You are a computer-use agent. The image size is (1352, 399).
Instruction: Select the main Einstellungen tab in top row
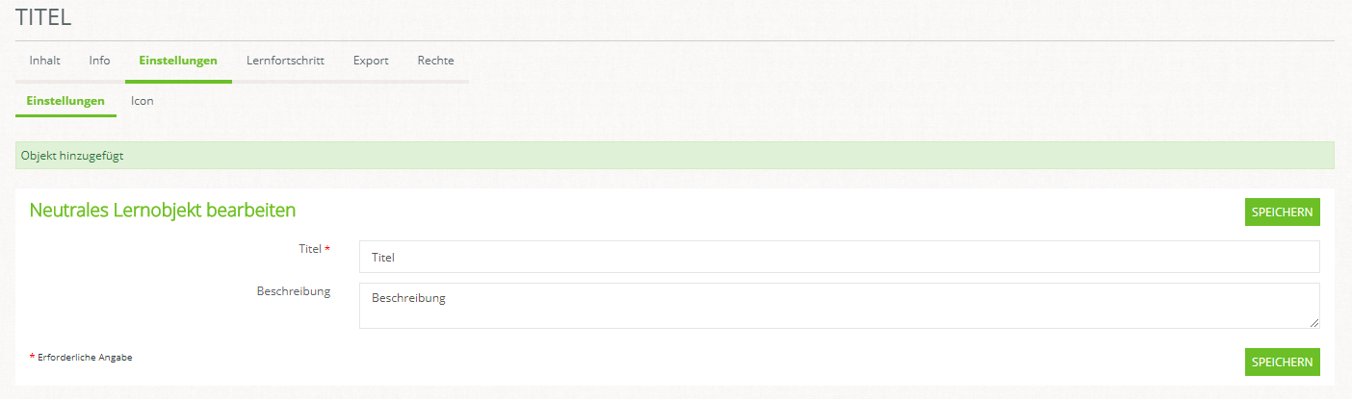click(178, 61)
